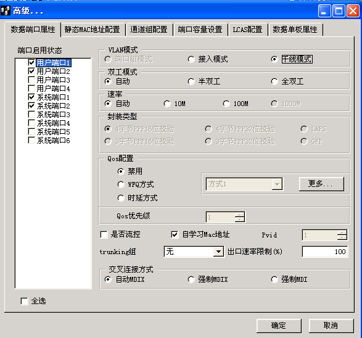
Task: Decrease the Qos优先级 spinner
Action: pyautogui.click(x=240, y=220)
